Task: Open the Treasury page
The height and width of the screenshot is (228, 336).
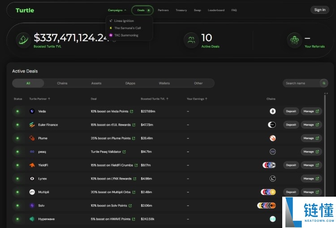Action: (181, 10)
